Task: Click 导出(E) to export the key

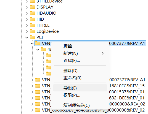Action: click(x=80, y=88)
